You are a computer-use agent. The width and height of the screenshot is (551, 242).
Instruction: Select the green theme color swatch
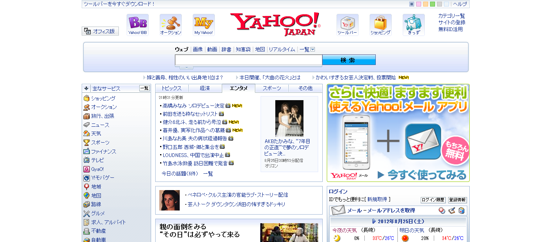tap(433, 4)
